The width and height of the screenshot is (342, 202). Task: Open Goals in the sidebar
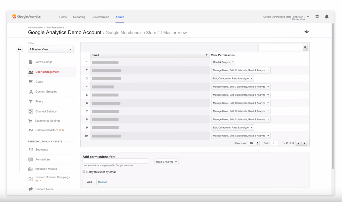tap(39, 82)
